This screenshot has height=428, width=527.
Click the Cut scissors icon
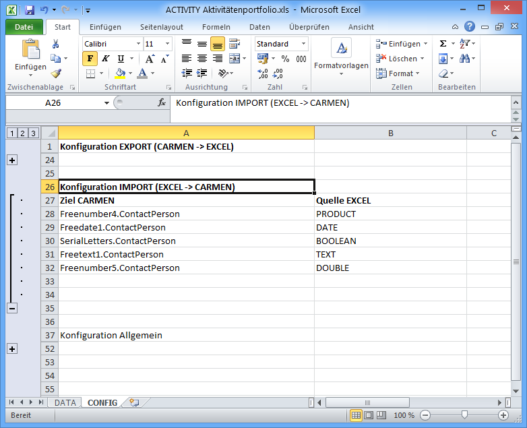click(x=56, y=44)
